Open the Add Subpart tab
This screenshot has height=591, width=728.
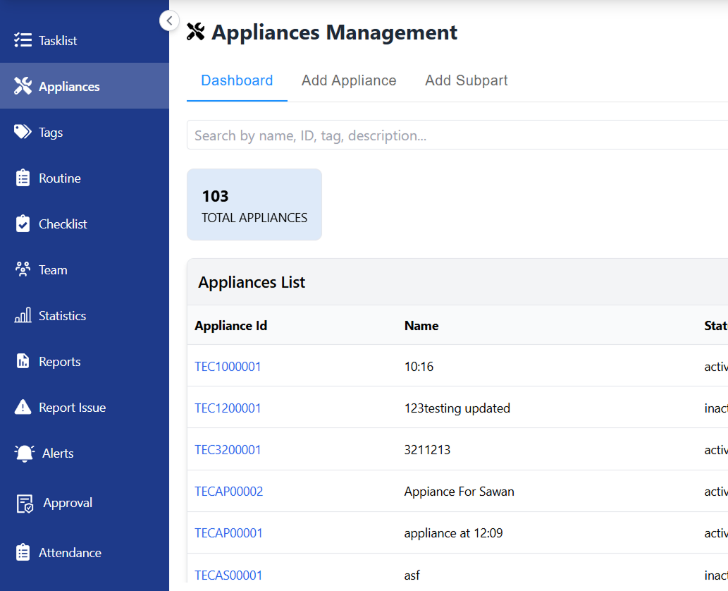pyautogui.click(x=466, y=80)
